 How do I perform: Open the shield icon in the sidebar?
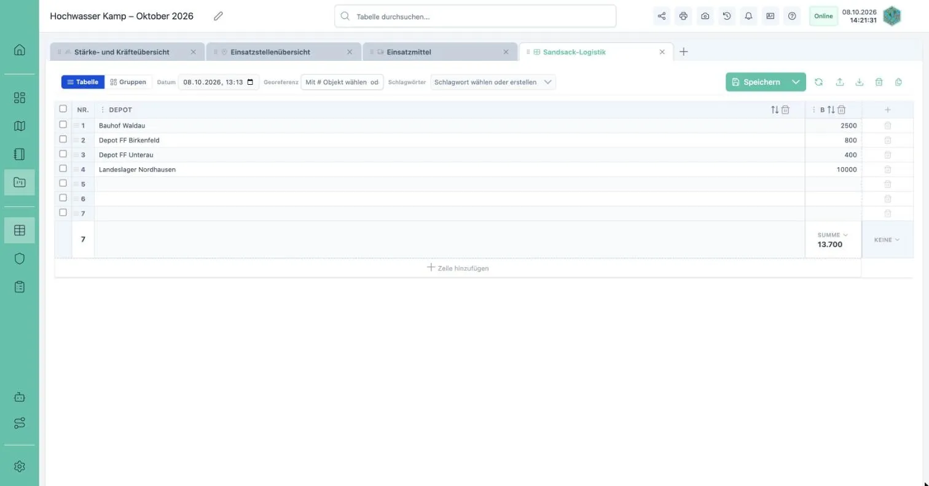click(x=20, y=259)
